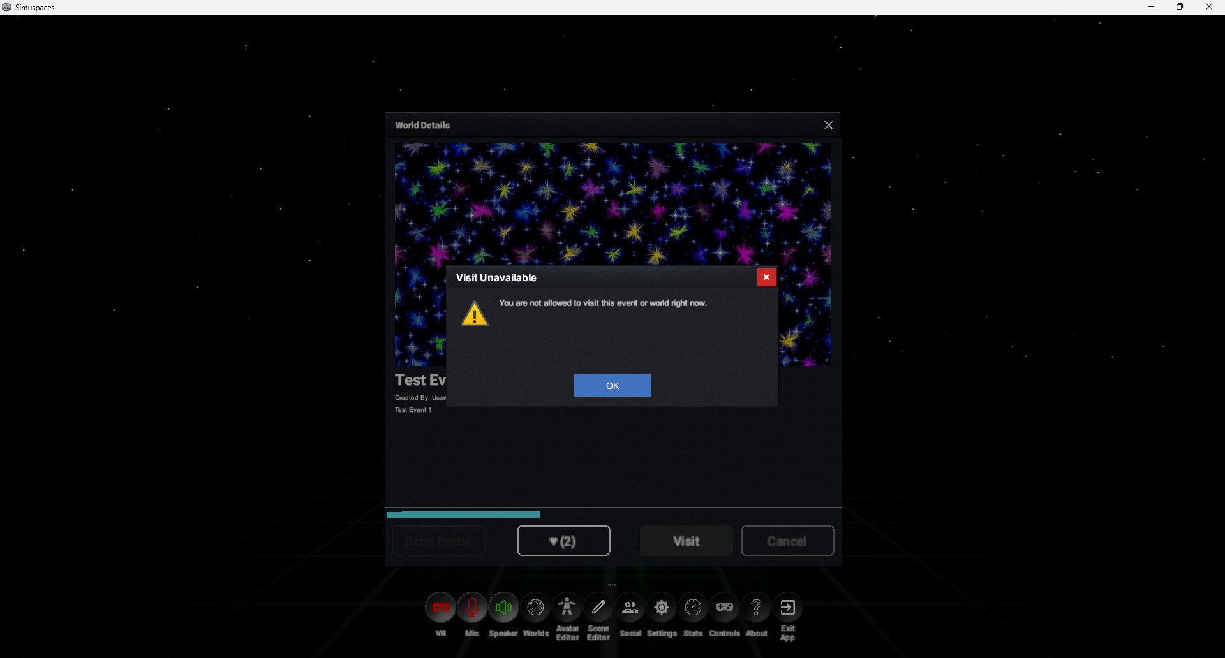Screen dimensions: 1225x658
Task: Click the Cancel button in World Details
Action: 787,541
